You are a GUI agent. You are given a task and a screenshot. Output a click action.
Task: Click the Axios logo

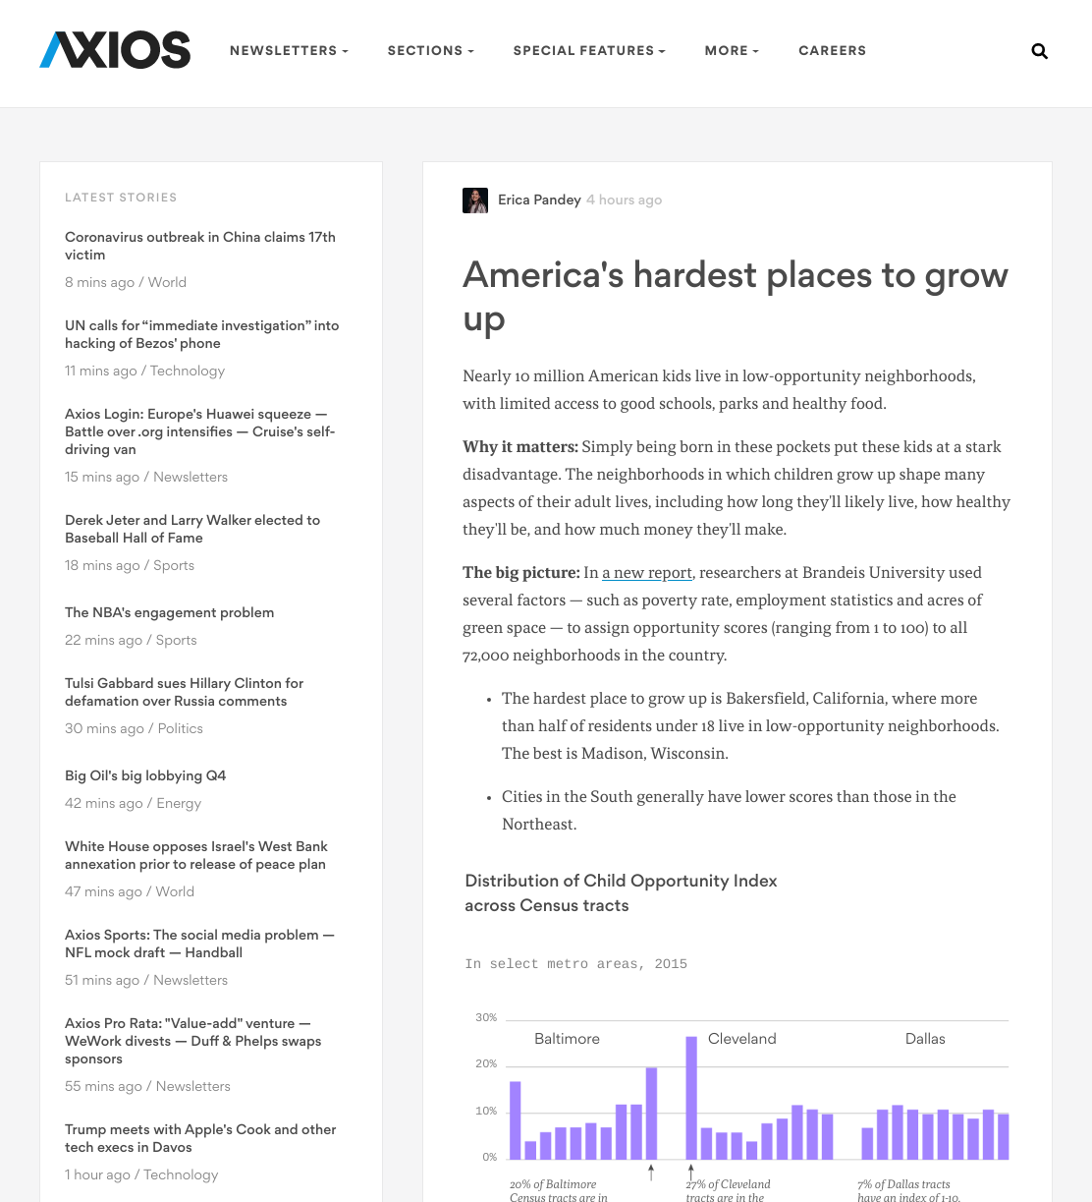pyautogui.click(x=115, y=50)
